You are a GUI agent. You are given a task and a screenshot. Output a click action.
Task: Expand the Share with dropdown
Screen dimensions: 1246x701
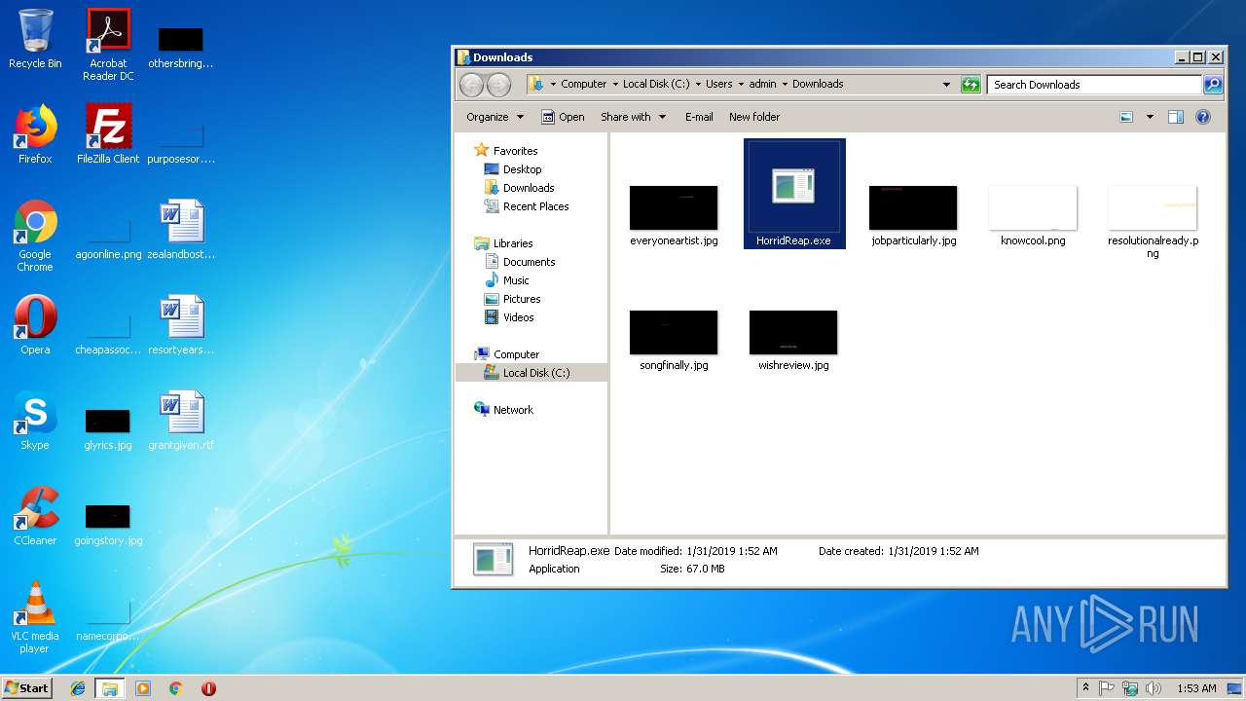633,117
